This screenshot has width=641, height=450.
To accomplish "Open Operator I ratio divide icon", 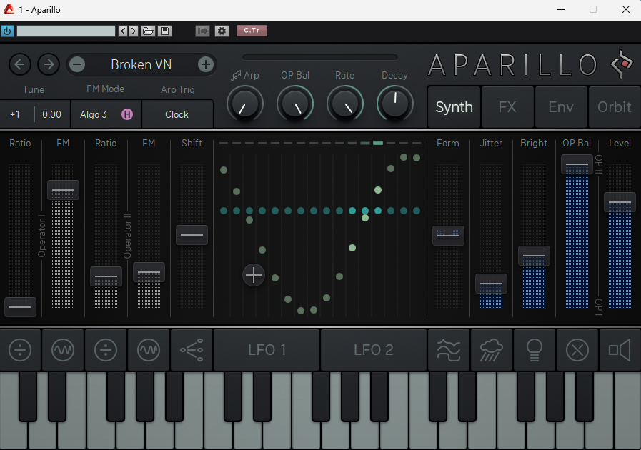I will pos(20,350).
